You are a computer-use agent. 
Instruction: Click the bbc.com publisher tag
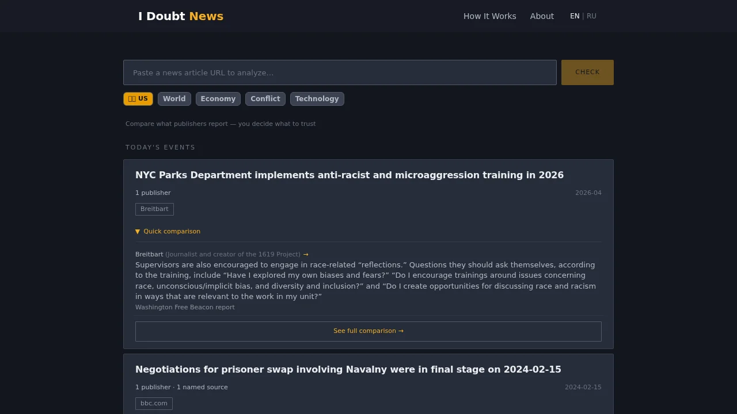154,403
